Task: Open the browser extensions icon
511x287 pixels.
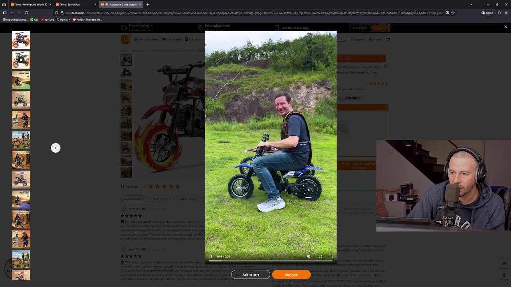Action: point(499,13)
